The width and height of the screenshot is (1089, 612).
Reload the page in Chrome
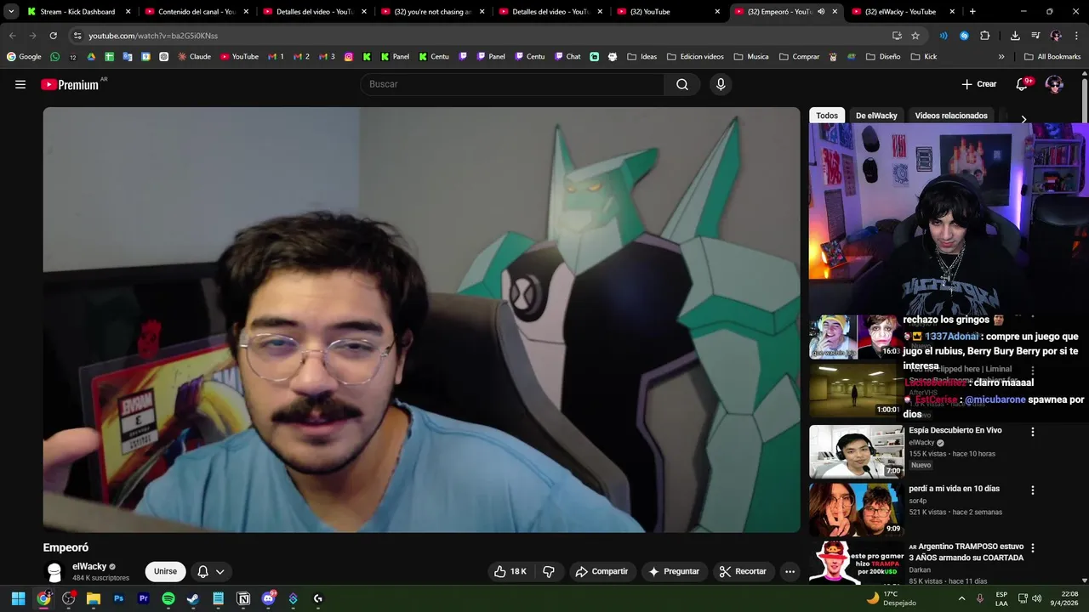pos(53,36)
